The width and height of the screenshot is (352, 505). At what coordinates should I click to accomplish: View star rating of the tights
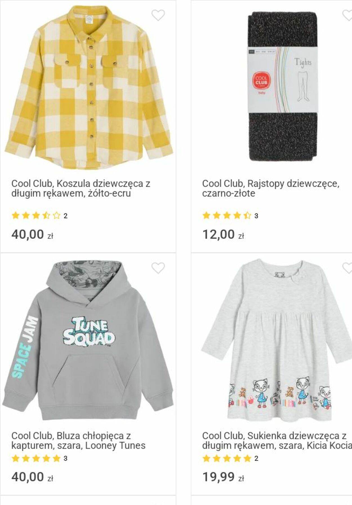point(227,216)
